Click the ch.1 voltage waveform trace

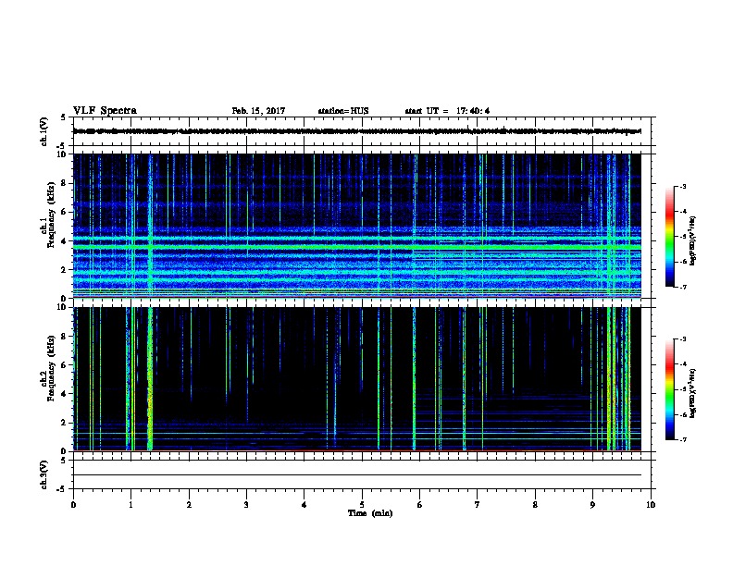pos(356,131)
